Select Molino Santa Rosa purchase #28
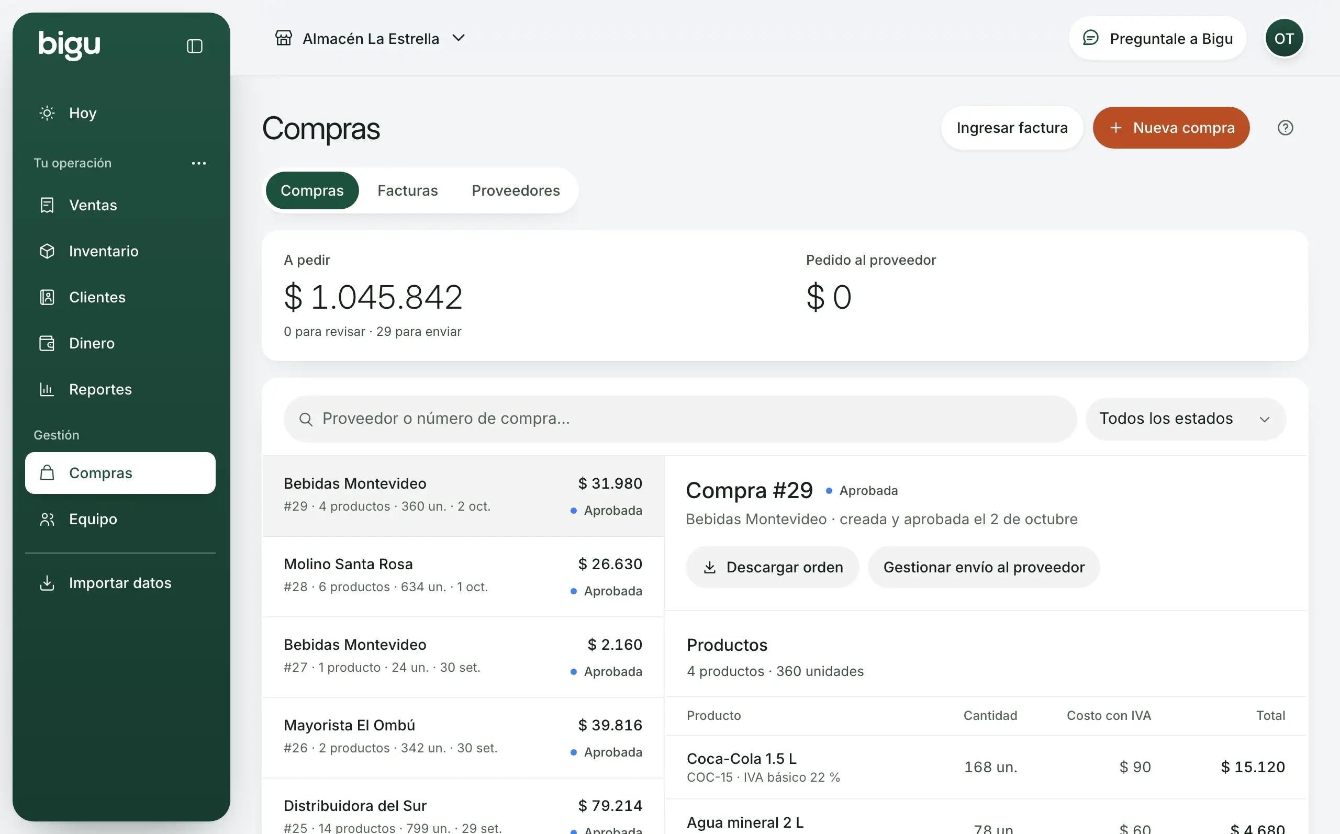Viewport: 1340px width, 834px height. 463,577
